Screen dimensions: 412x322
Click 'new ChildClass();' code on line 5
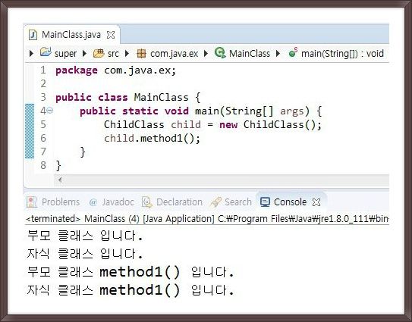(x=270, y=125)
